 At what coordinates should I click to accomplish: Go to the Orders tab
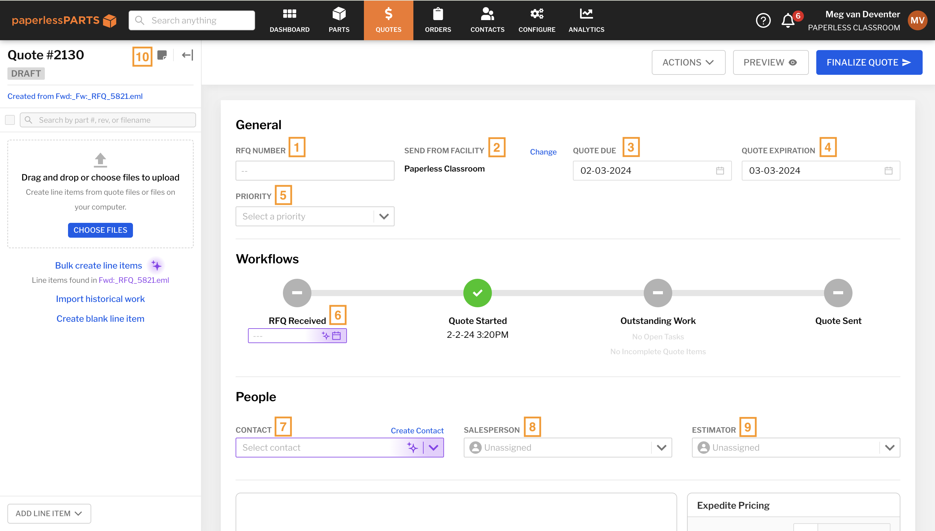click(438, 20)
